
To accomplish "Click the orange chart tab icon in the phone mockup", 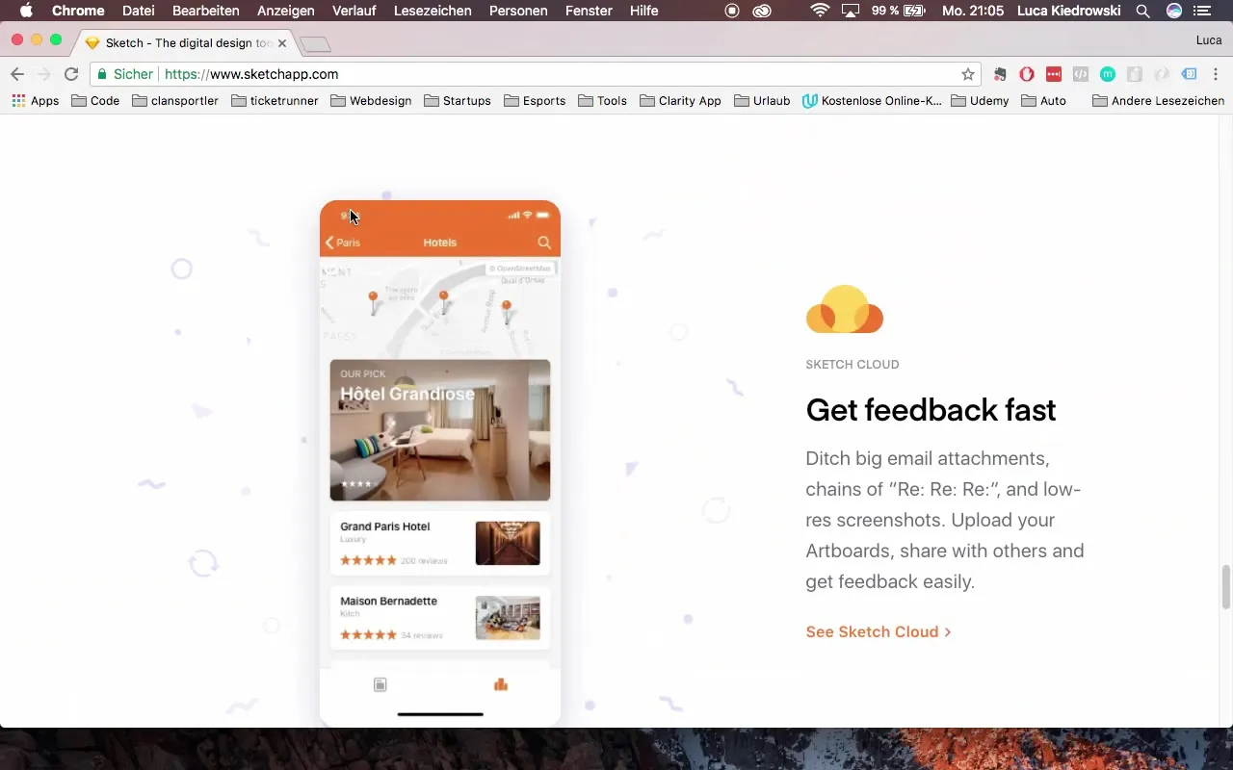I will point(500,684).
